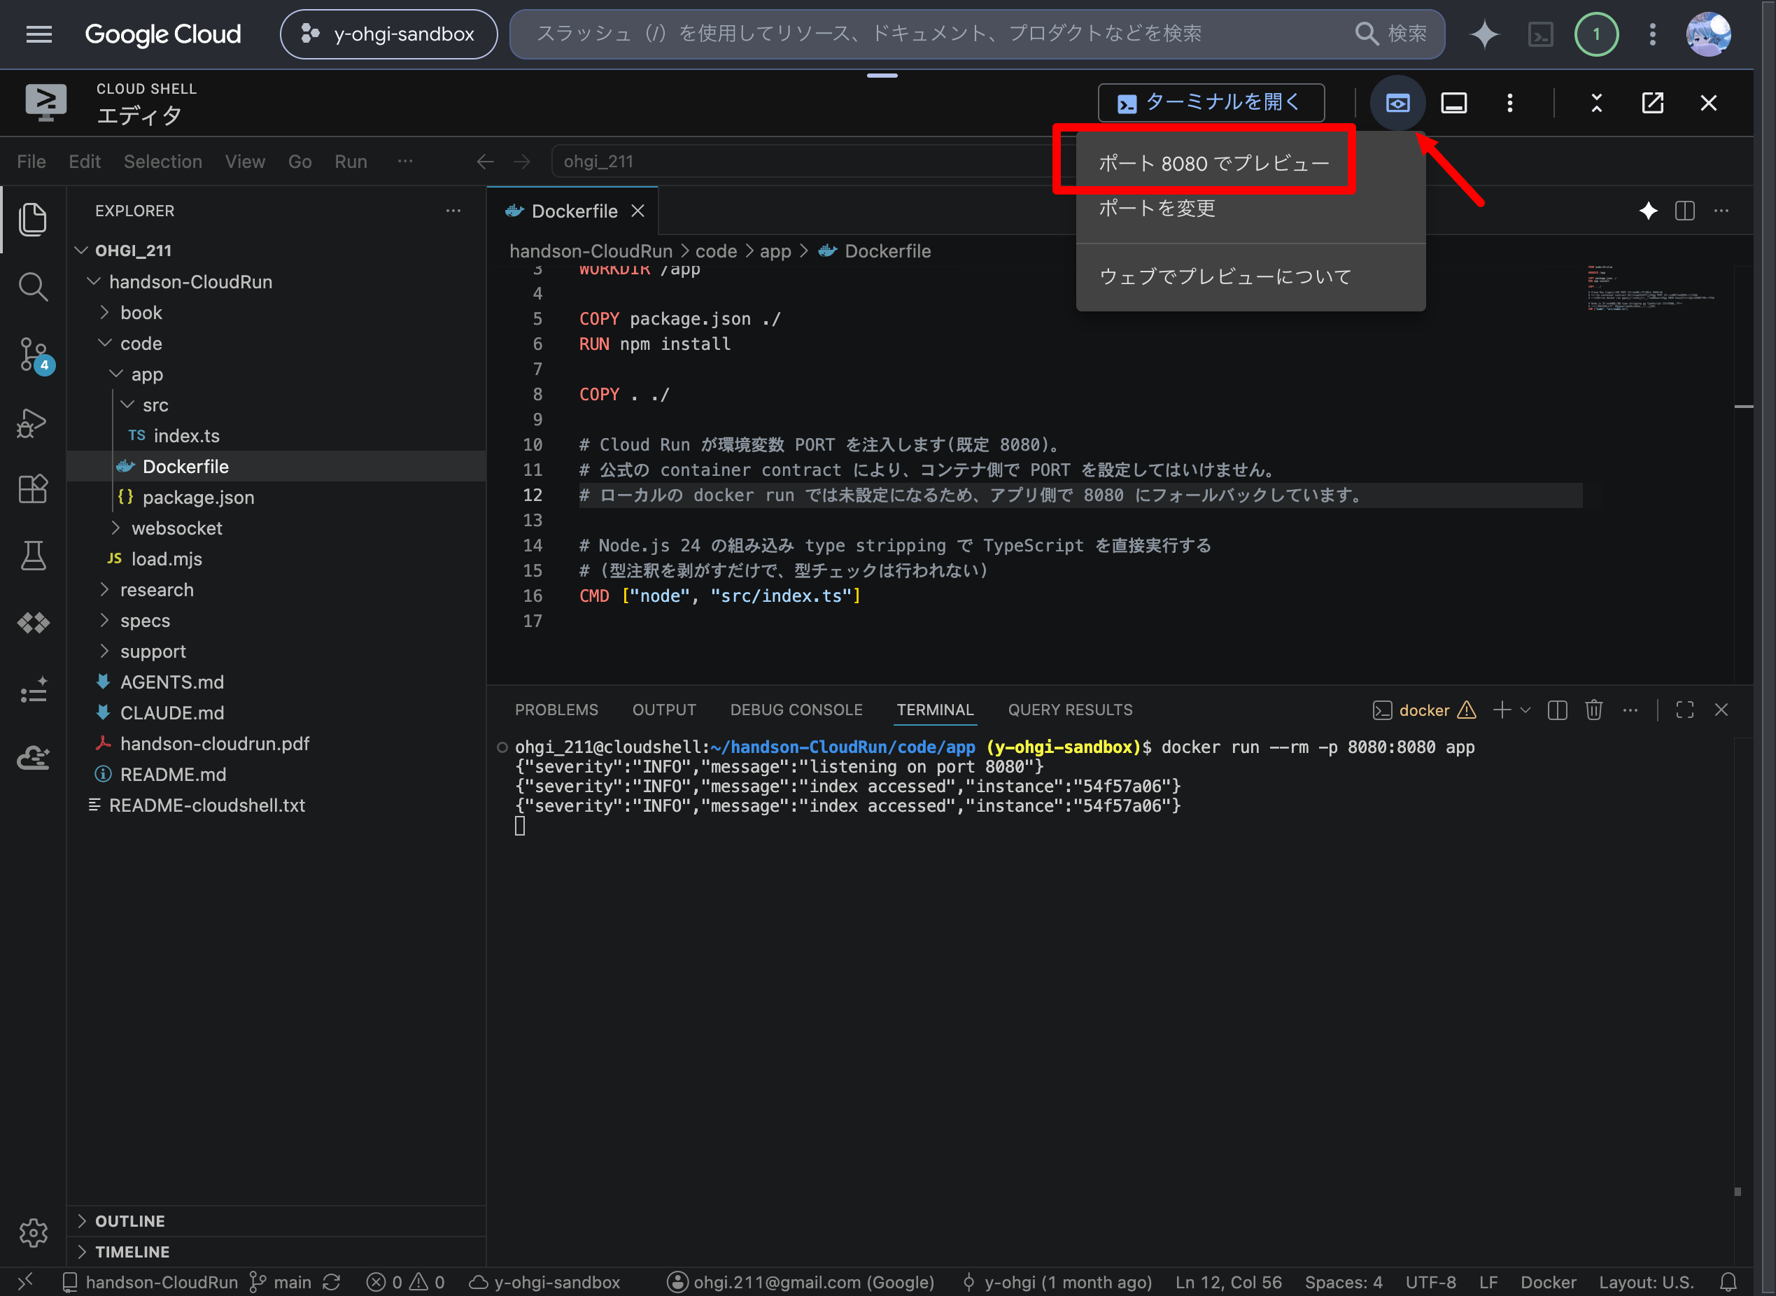
Task: Open ウェブでプレビューについて menu item
Action: pos(1250,276)
